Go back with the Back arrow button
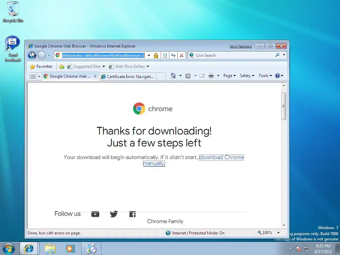This screenshot has width=340, height=255. tap(32, 55)
